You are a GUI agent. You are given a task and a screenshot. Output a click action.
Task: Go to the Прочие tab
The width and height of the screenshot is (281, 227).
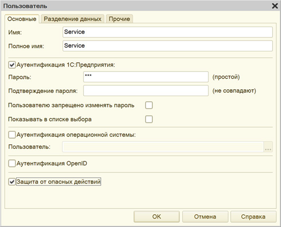coord(120,19)
